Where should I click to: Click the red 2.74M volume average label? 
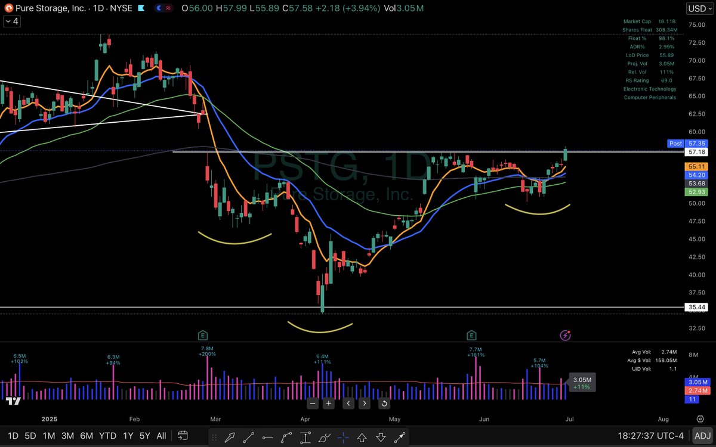point(697,390)
